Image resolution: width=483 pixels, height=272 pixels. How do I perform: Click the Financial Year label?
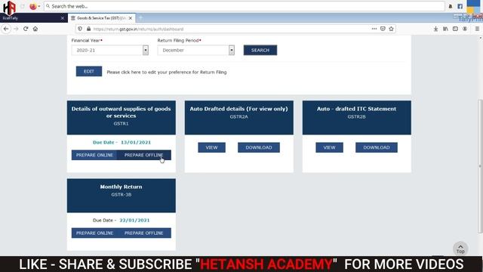coord(86,40)
